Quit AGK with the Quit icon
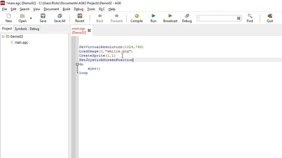The width and height of the screenshot is (282, 158). click(270, 18)
